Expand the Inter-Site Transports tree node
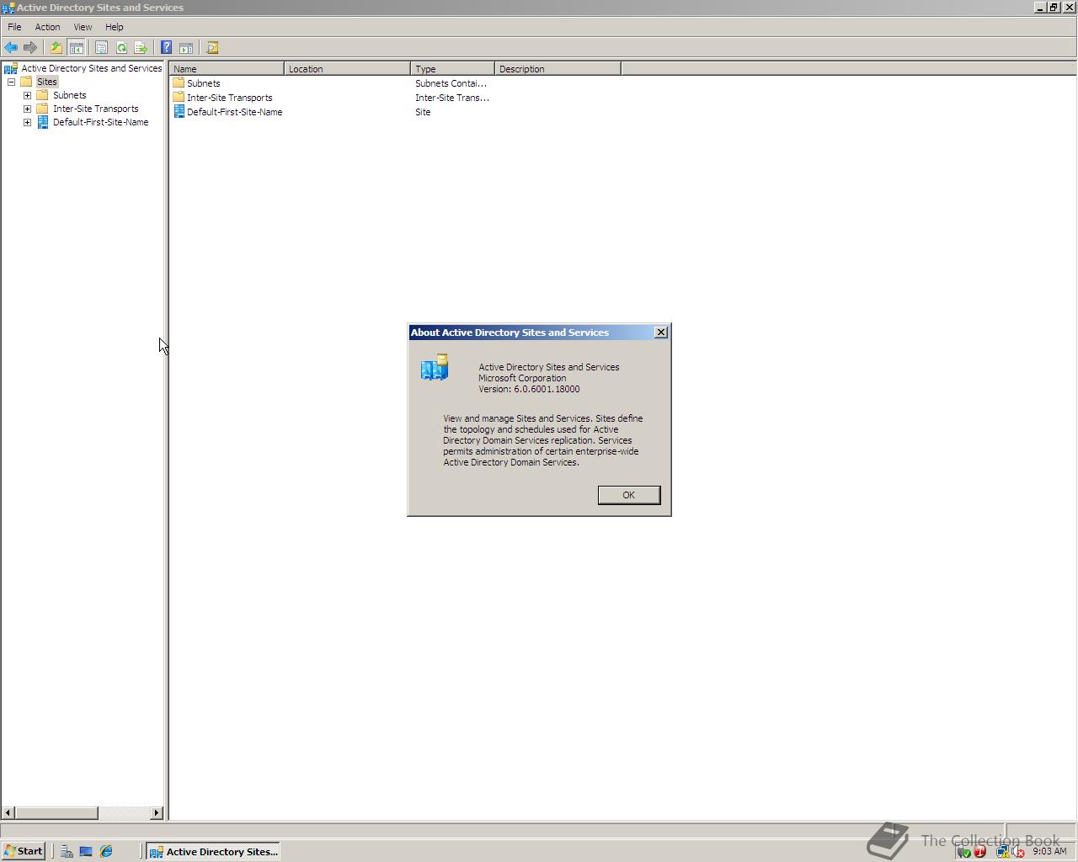 [27, 109]
